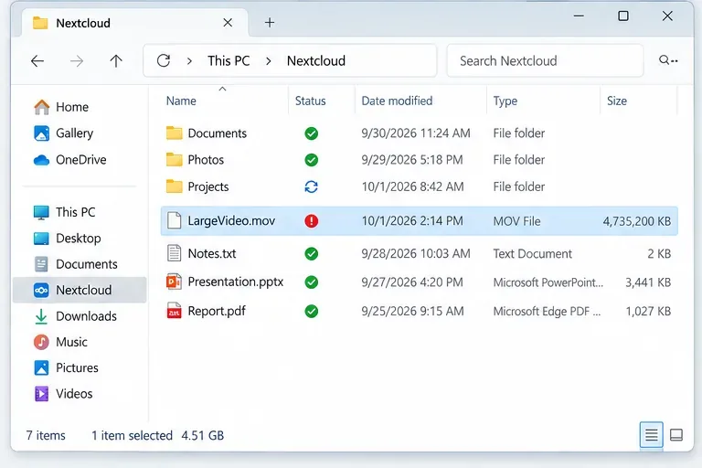Click Microsoft PowerPoint type cell

pyautogui.click(x=548, y=282)
